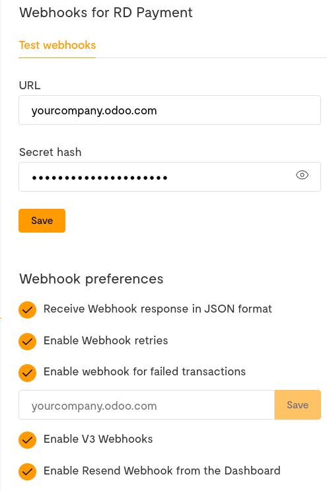Uncheck Resend Webhook from Dashboard checkmark
327x491 pixels.
coord(28,472)
